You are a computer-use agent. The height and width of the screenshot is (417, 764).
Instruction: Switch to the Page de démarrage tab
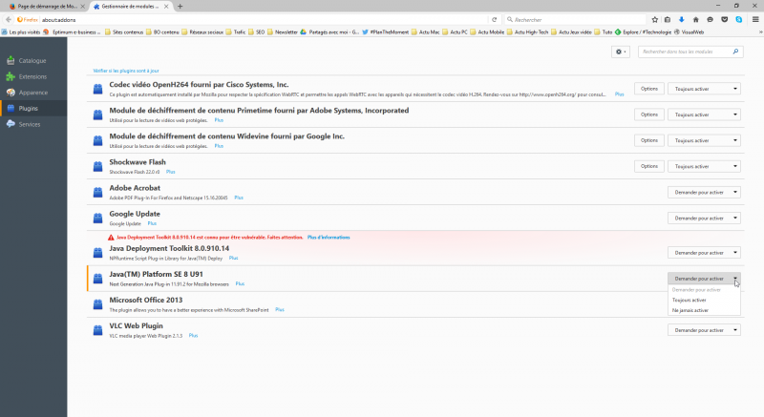47,7
